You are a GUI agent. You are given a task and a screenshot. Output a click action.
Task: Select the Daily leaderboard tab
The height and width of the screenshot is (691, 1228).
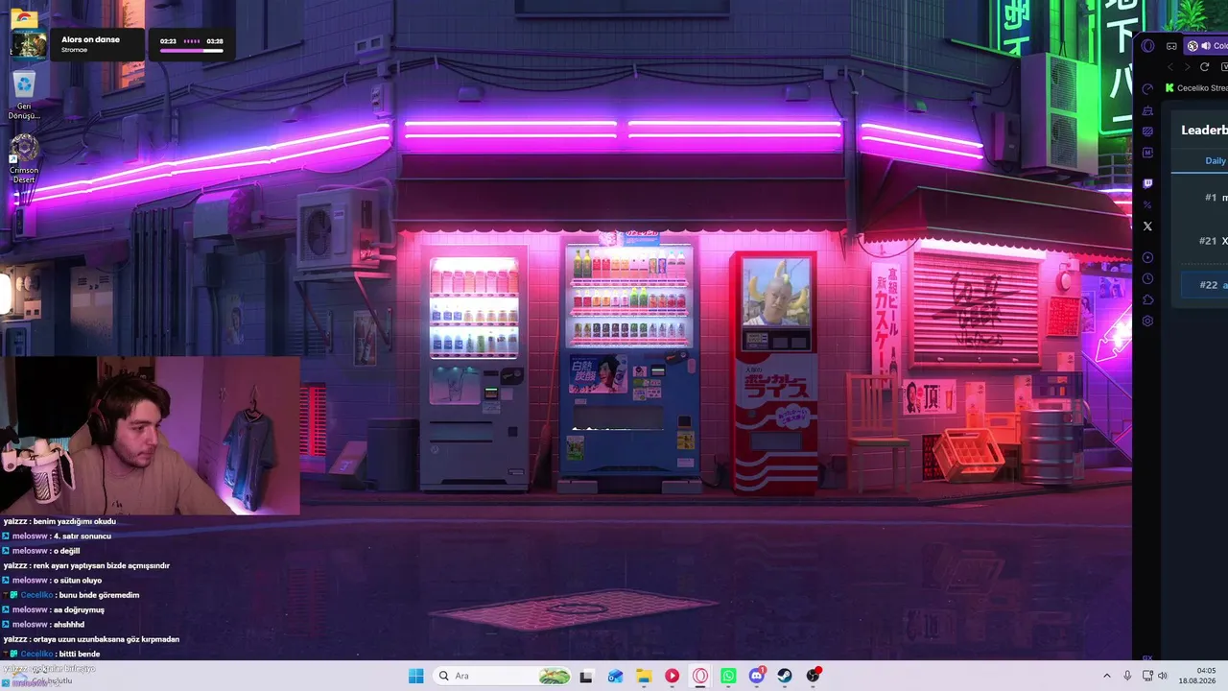click(1216, 160)
